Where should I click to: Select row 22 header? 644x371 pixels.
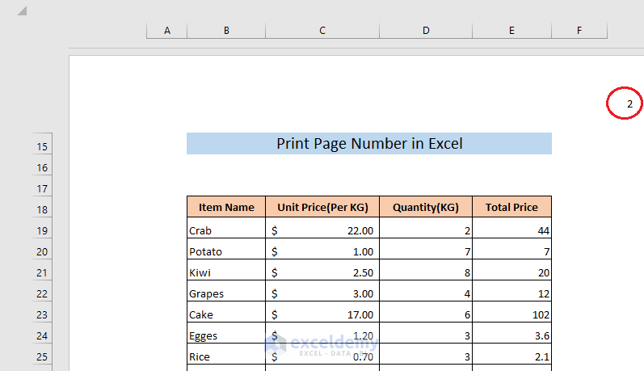pyautogui.click(x=42, y=290)
